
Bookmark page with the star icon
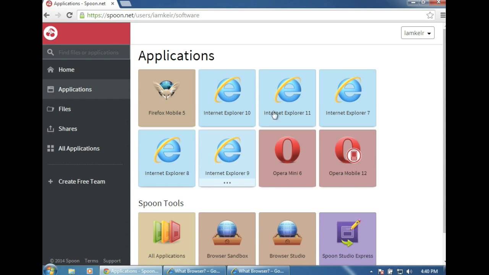(430, 15)
